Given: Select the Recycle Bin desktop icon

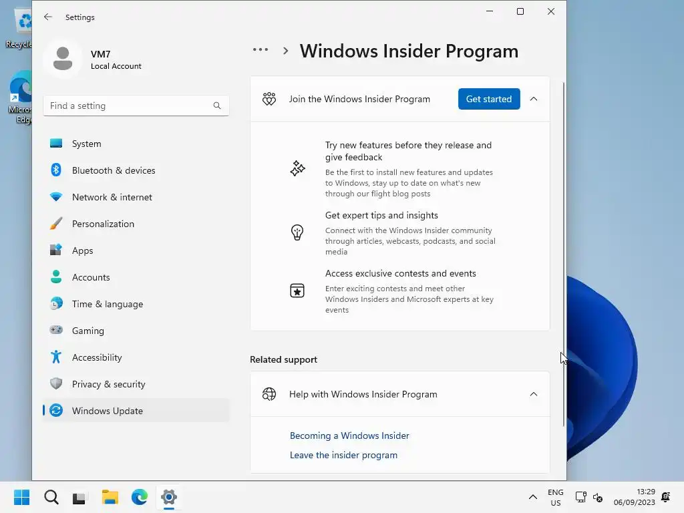Looking at the screenshot, I should point(18,28).
